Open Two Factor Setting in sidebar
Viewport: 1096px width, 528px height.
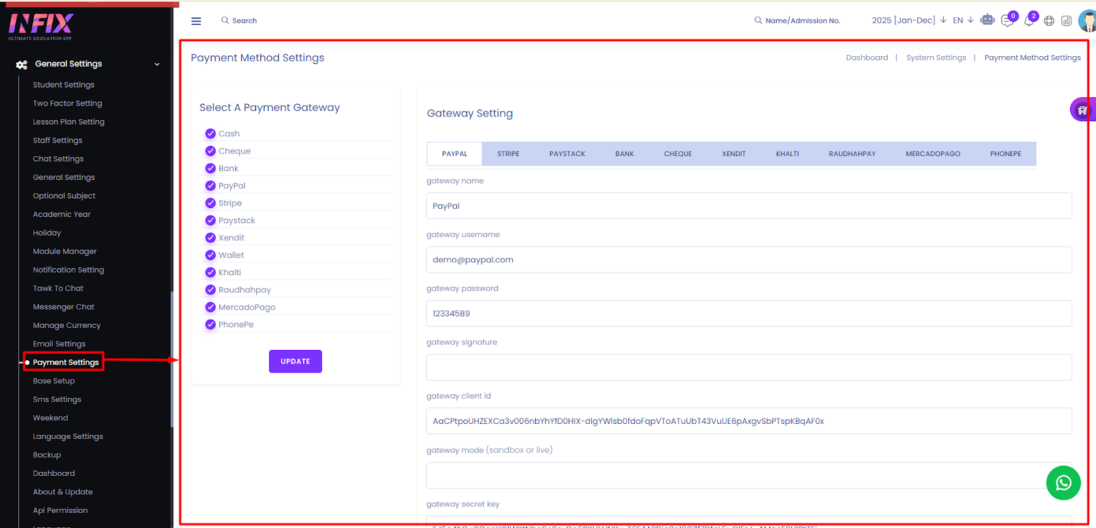(x=67, y=103)
